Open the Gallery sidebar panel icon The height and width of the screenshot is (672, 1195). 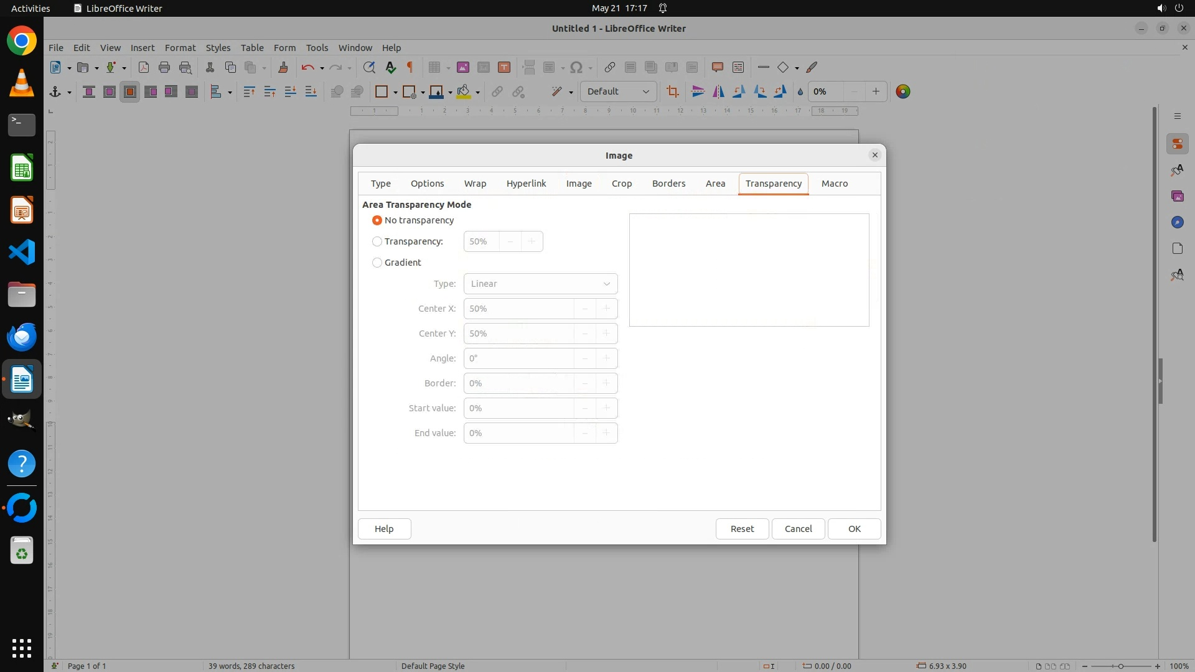[x=1177, y=196]
